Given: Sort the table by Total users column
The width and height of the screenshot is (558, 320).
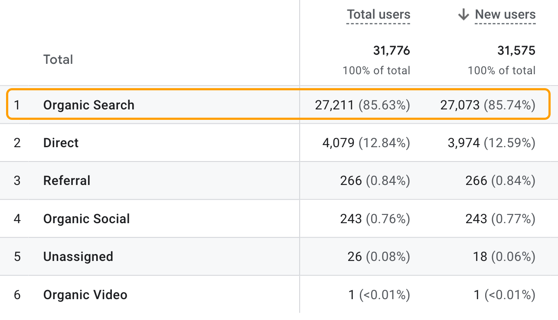Looking at the screenshot, I should (378, 14).
